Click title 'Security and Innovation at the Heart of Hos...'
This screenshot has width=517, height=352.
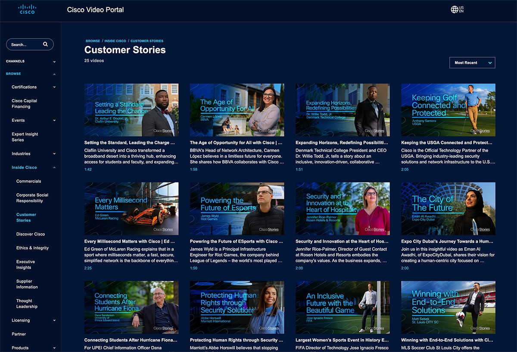(x=342, y=241)
